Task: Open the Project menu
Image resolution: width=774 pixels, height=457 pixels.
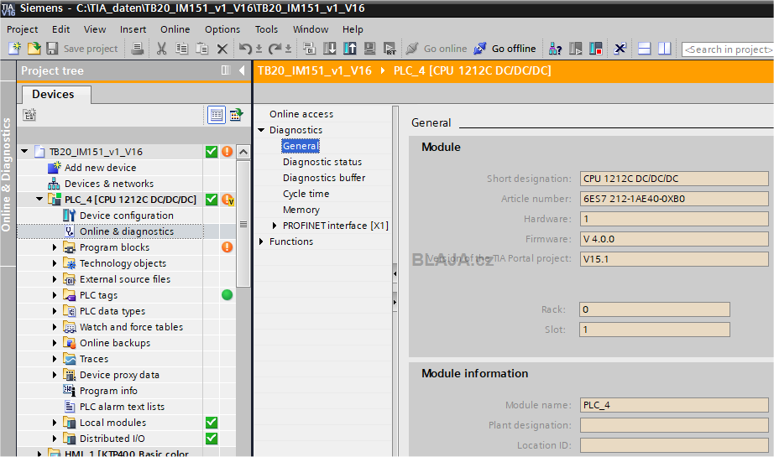Action: pos(22,29)
